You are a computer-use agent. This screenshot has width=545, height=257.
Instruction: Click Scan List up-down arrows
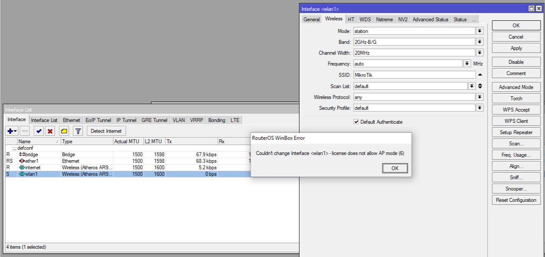point(480,86)
